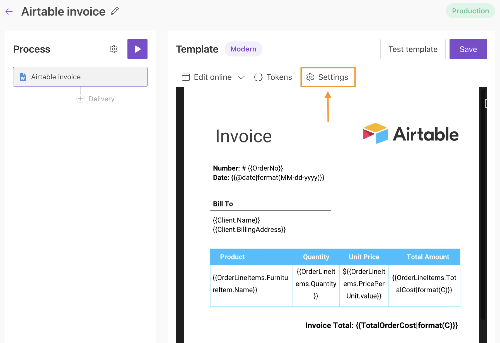
Task: Click the Delivery step label
Action: (x=101, y=99)
